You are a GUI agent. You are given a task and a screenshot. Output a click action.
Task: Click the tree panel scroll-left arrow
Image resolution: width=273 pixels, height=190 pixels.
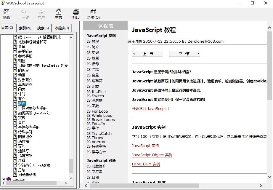click(3, 183)
